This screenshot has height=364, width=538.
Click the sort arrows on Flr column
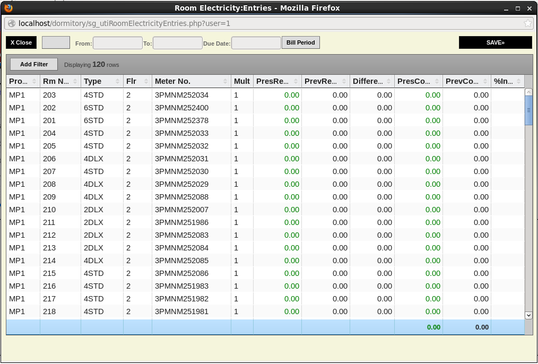(146, 81)
